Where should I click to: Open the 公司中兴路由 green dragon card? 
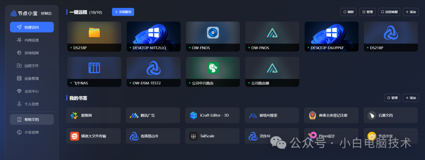[x=213, y=72]
